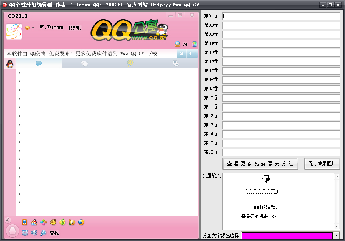Open the recent contacts clock tab
This screenshot has height=241, width=345.
pos(176,63)
